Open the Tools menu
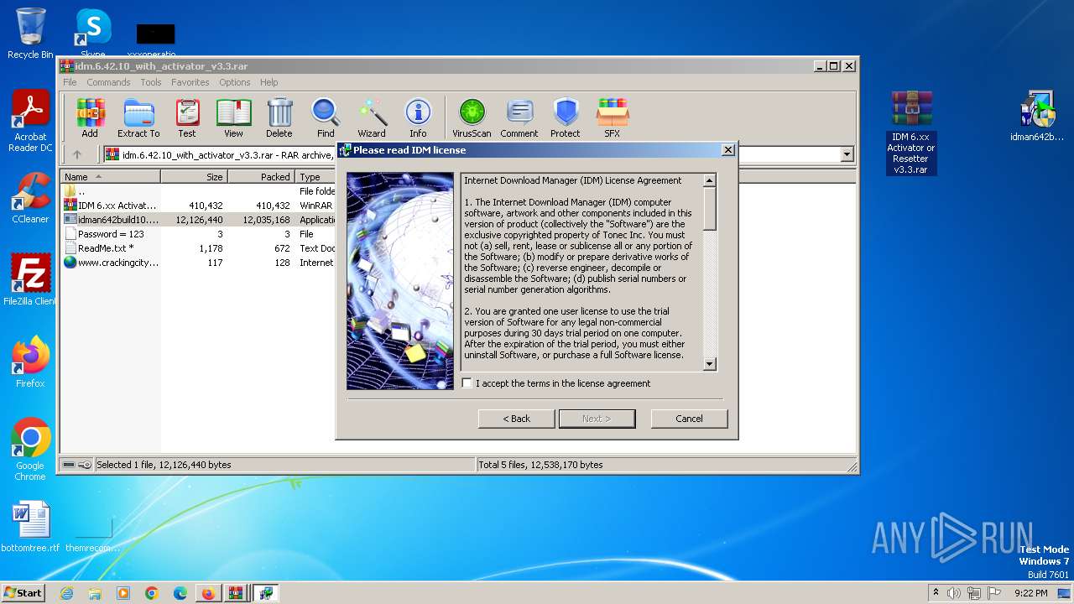This screenshot has height=604, width=1074. [x=151, y=82]
